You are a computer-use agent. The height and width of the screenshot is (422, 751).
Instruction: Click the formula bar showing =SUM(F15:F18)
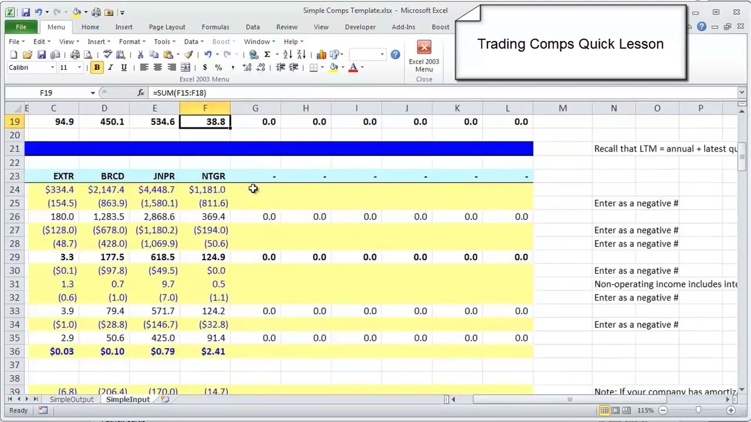click(x=443, y=93)
